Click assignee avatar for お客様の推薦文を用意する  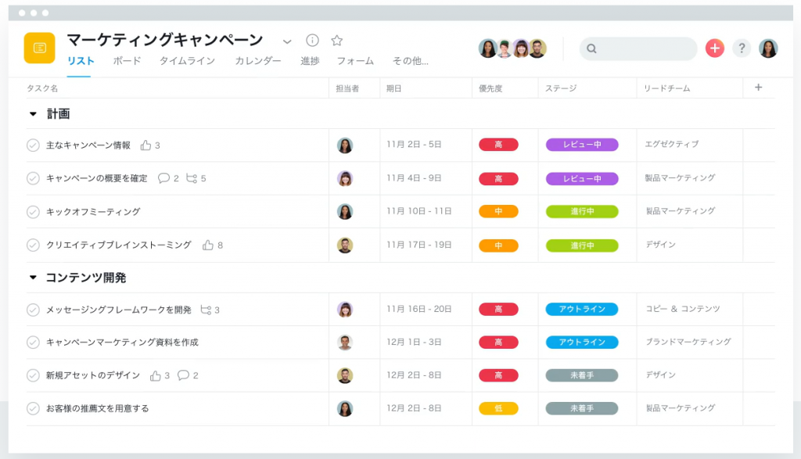(345, 408)
